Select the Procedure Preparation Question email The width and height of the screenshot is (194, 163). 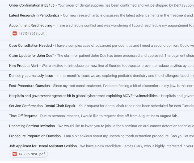(35, 136)
